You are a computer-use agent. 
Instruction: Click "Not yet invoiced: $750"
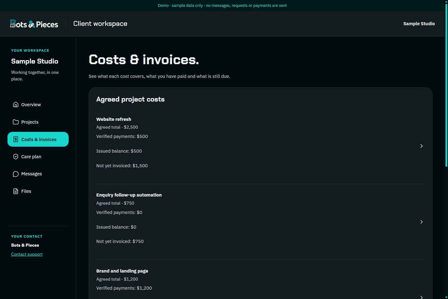point(120,241)
